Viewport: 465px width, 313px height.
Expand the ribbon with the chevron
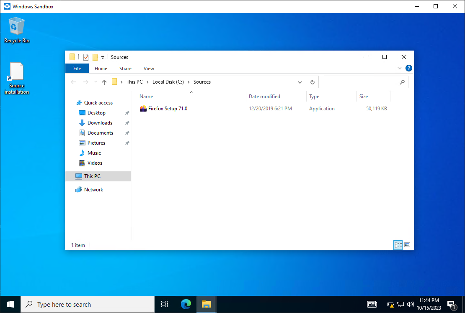pos(400,69)
